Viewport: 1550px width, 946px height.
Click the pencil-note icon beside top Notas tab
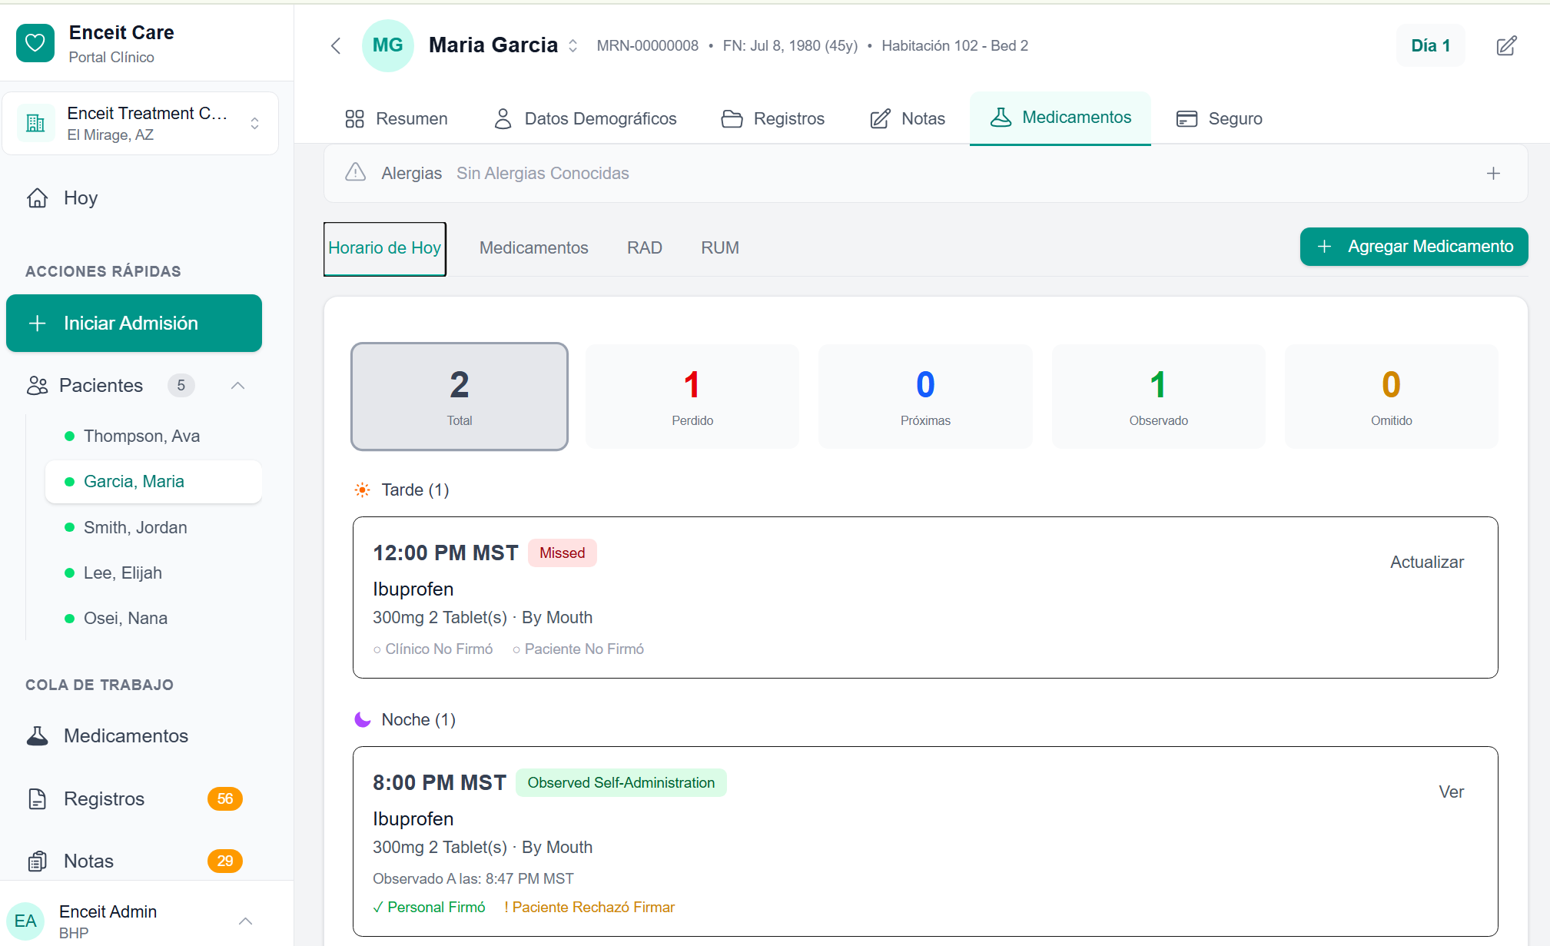pos(880,119)
